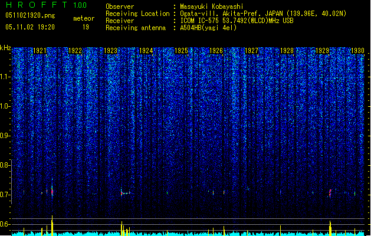Click the 1923 time marker
Image resolution: width=371 pixels, height=236 pixels.
click(110, 51)
